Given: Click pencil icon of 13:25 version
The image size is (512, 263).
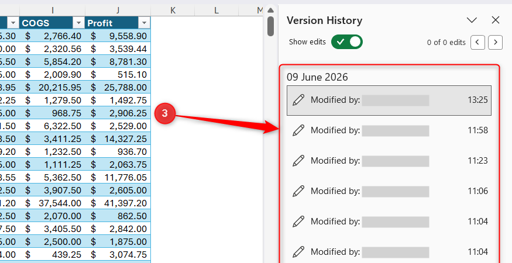Looking at the screenshot, I should click(298, 100).
